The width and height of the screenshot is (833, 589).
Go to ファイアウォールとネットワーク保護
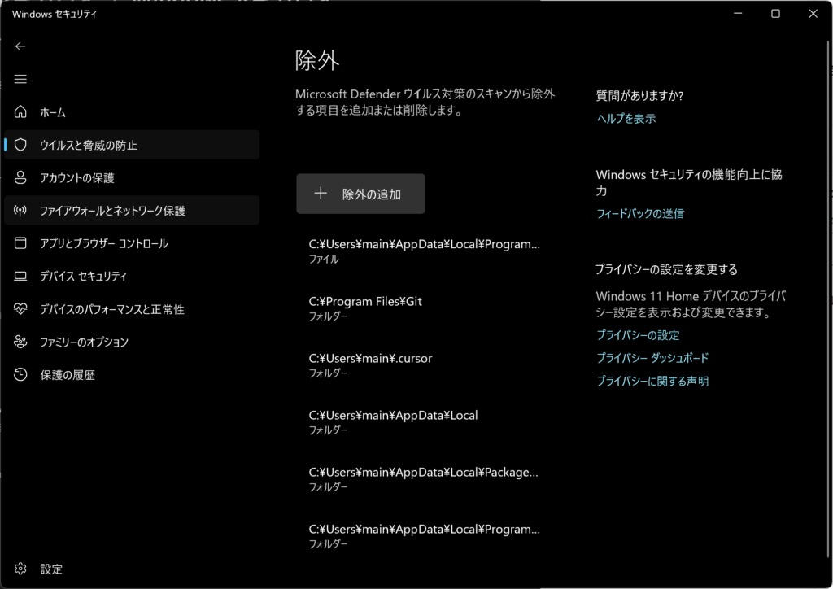pos(132,211)
